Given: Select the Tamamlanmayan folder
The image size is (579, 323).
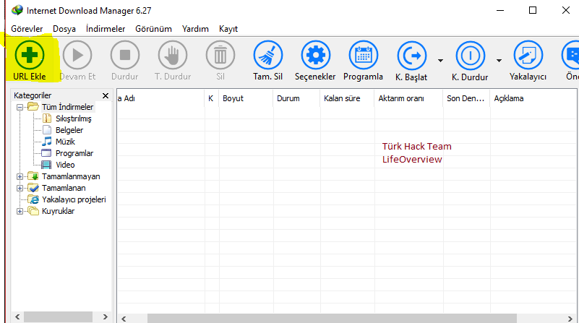Looking at the screenshot, I should (x=71, y=176).
